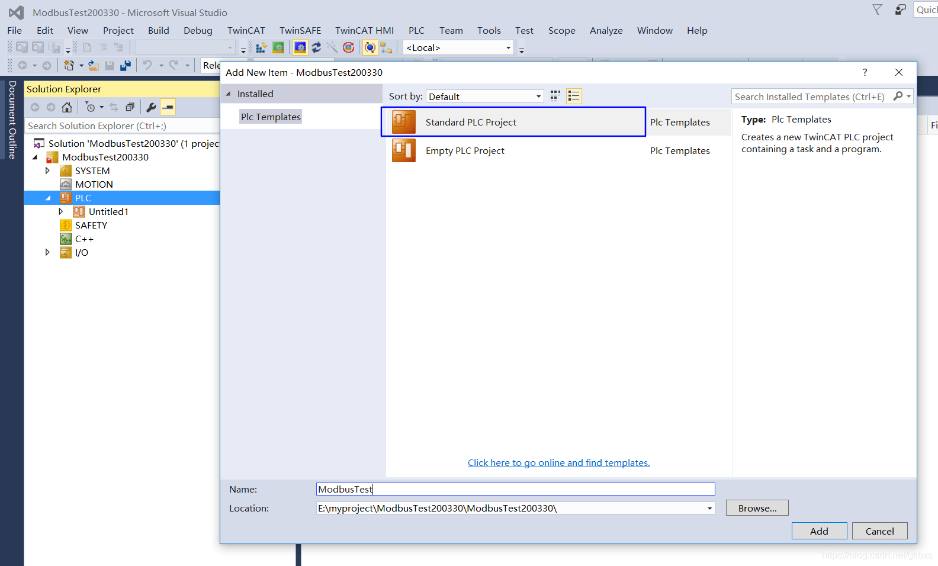The height and width of the screenshot is (566, 938).
Task: Click the Search Installed Templates field
Action: (811, 97)
